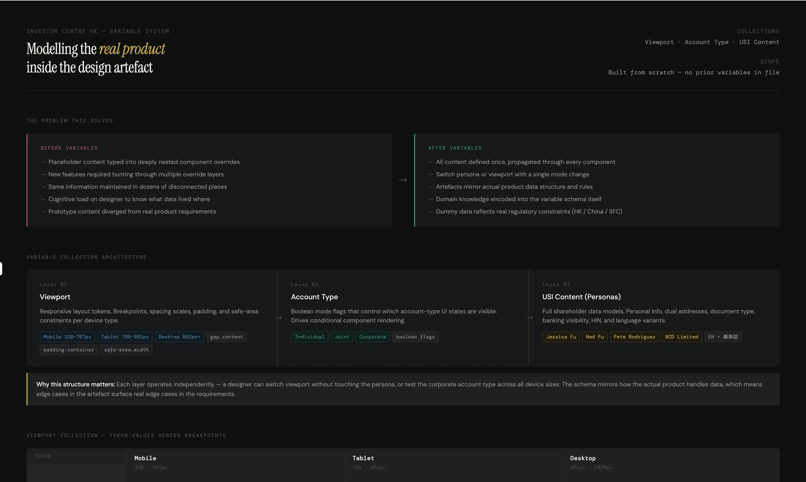Select the Joint account type tag

(x=342, y=337)
